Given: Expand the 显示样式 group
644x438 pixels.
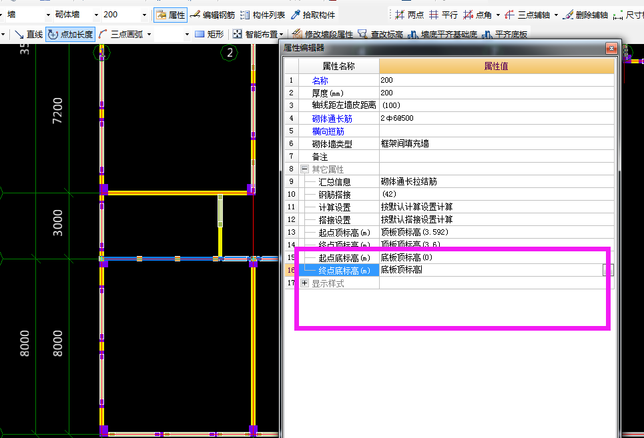Looking at the screenshot, I should [x=304, y=283].
